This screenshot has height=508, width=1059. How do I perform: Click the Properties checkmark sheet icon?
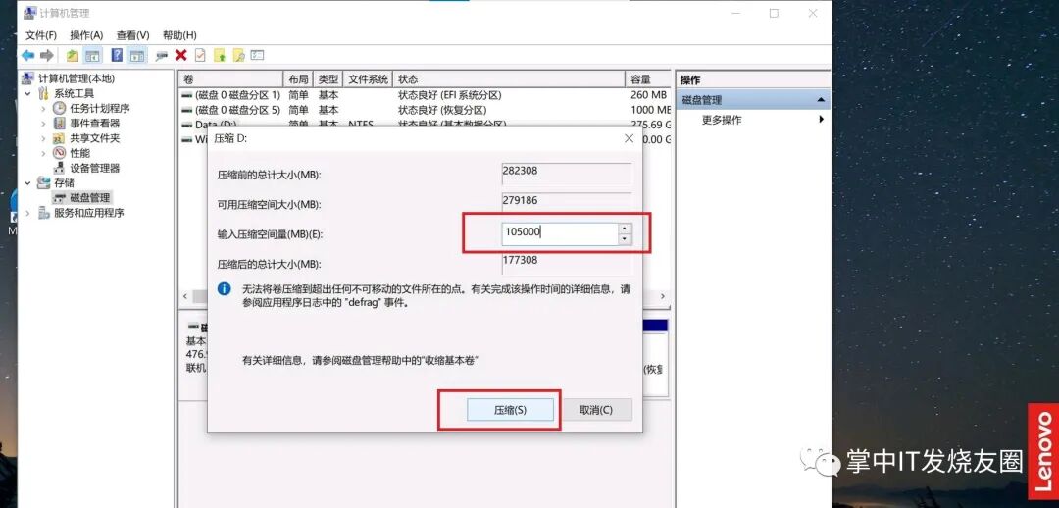click(x=200, y=55)
